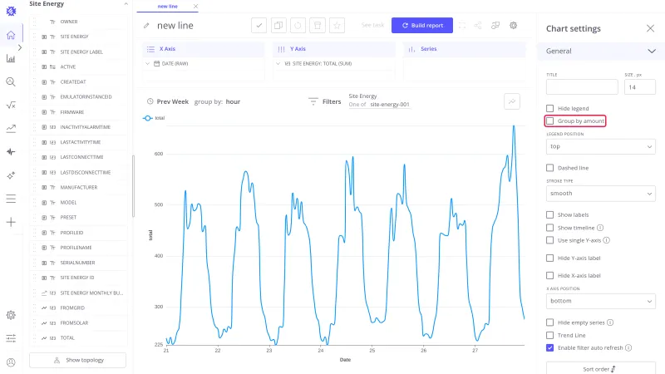Open the bar chart reports sidebar icon
The width and height of the screenshot is (665, 374).
[x=11, y=58]
